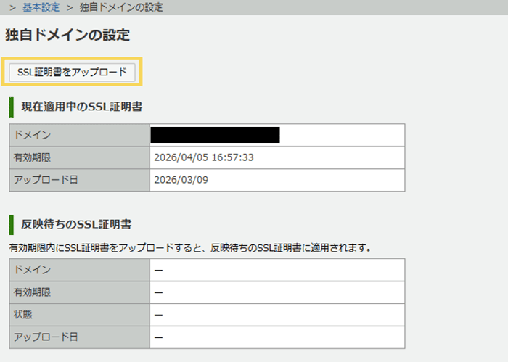Open the 基本設定 breadcrumb link
Viewport: 508px width, 362px height.
(x=41, y=7)
